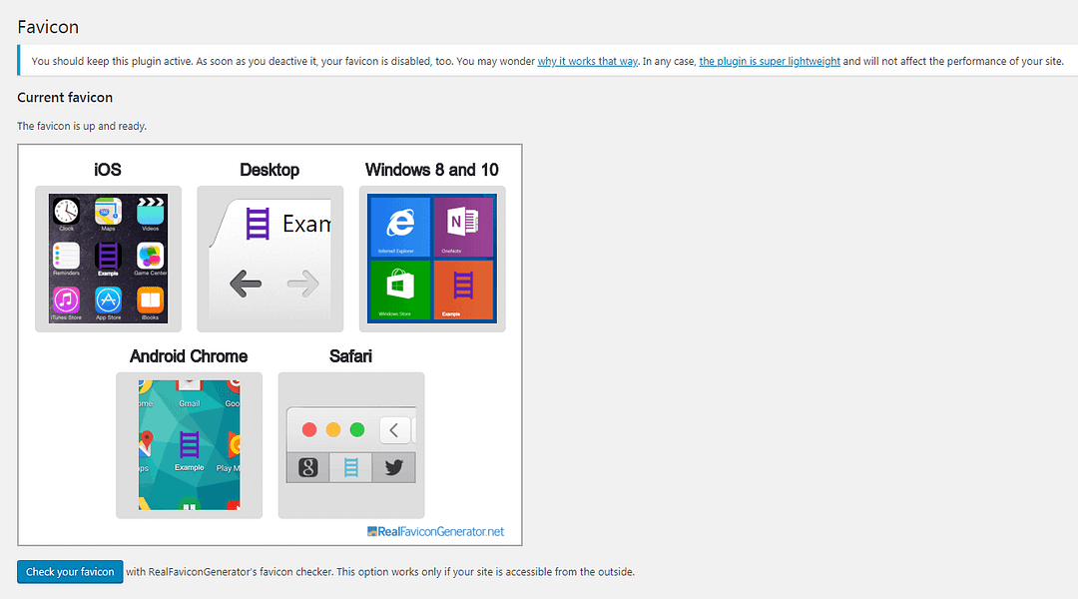The image size is (1078, 599).
Task: Open the why it works that way link
Action: tap(587, 61)
